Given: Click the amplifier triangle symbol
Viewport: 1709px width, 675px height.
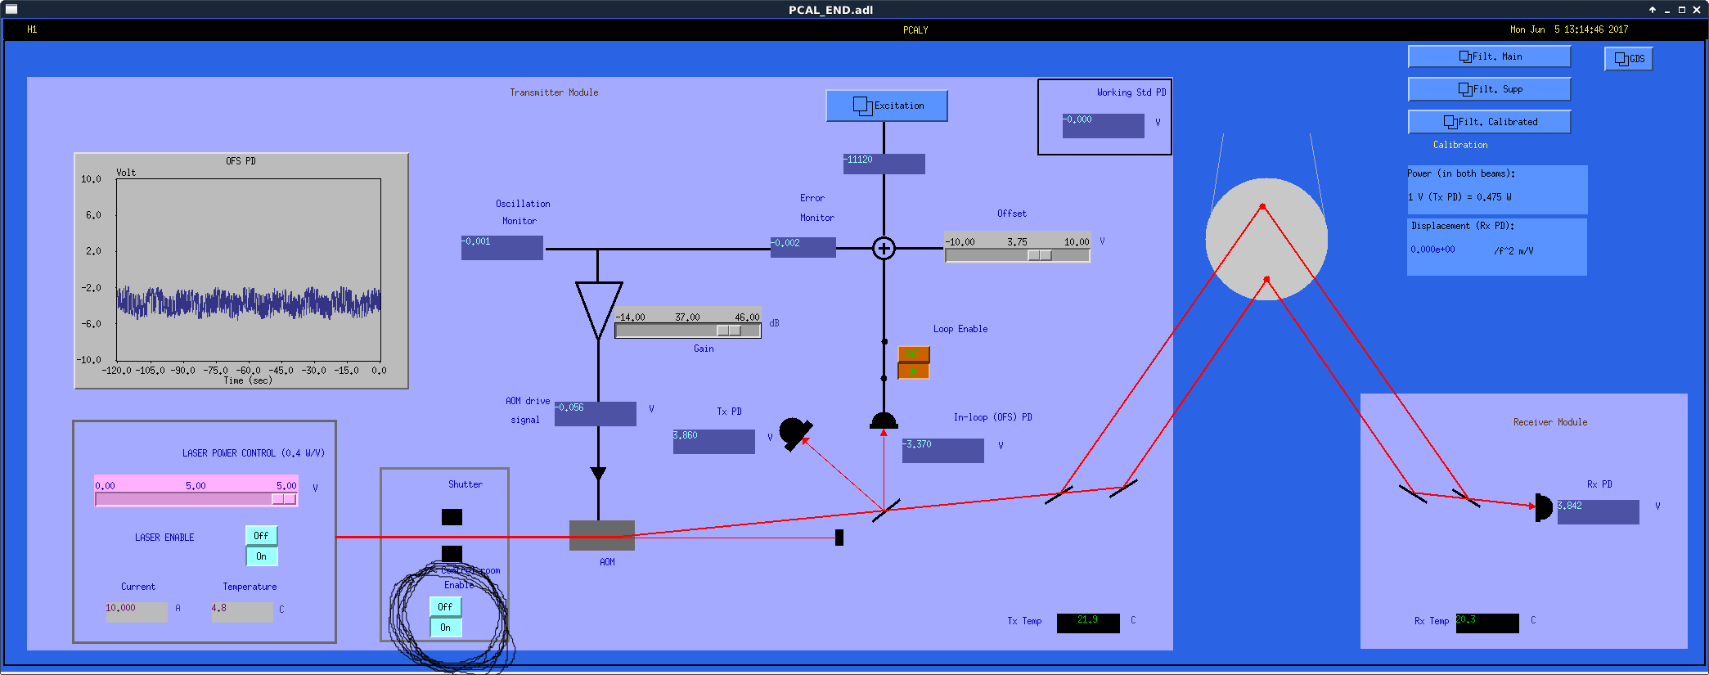Looking at the screenshot, I should tap(599, 309).
